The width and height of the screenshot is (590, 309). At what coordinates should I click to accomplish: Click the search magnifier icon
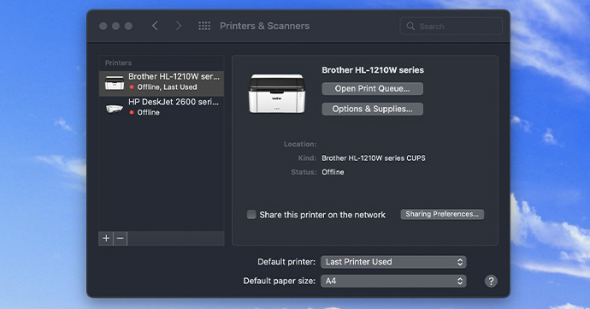click(410, 26)
